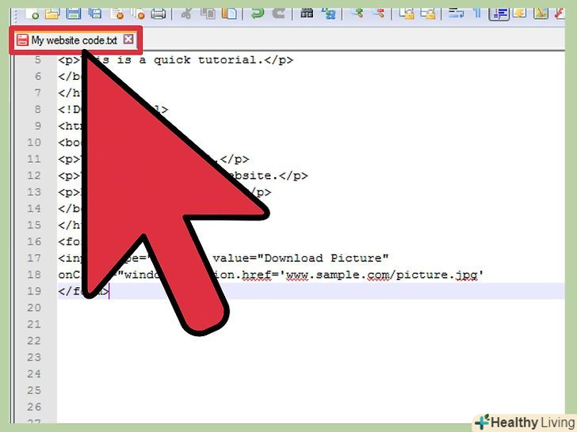Click the yellow user-defined language icon
Viewport: 577px width, 432px height.
point(520,13)
